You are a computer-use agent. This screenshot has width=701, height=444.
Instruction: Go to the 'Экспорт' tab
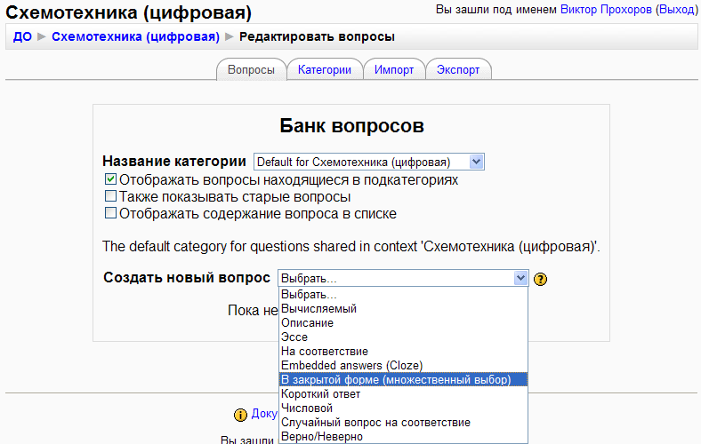[458, 70]
